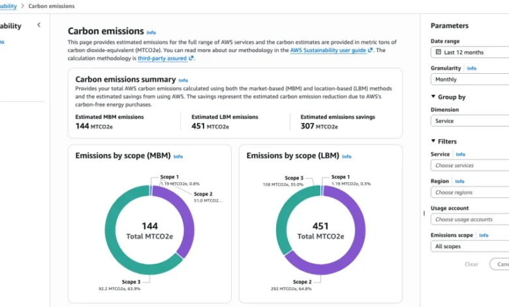
Task: Open Info for Emissions by scope (MBM)
Action: (x=178, y=157)
